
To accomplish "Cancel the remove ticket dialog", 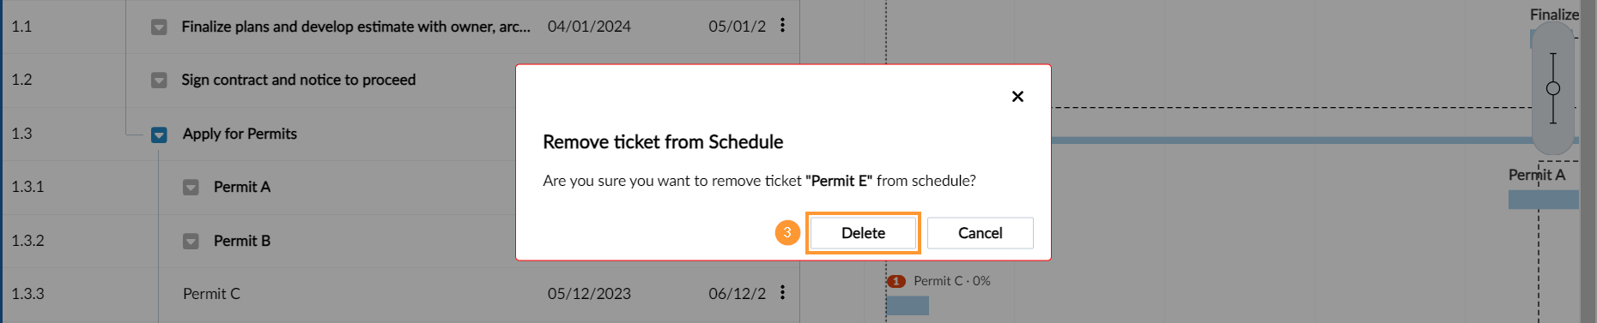I will click(x=980, y=233).
